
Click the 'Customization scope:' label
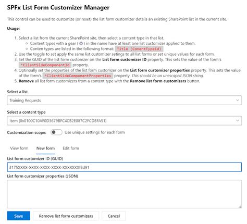click(27, 132)
